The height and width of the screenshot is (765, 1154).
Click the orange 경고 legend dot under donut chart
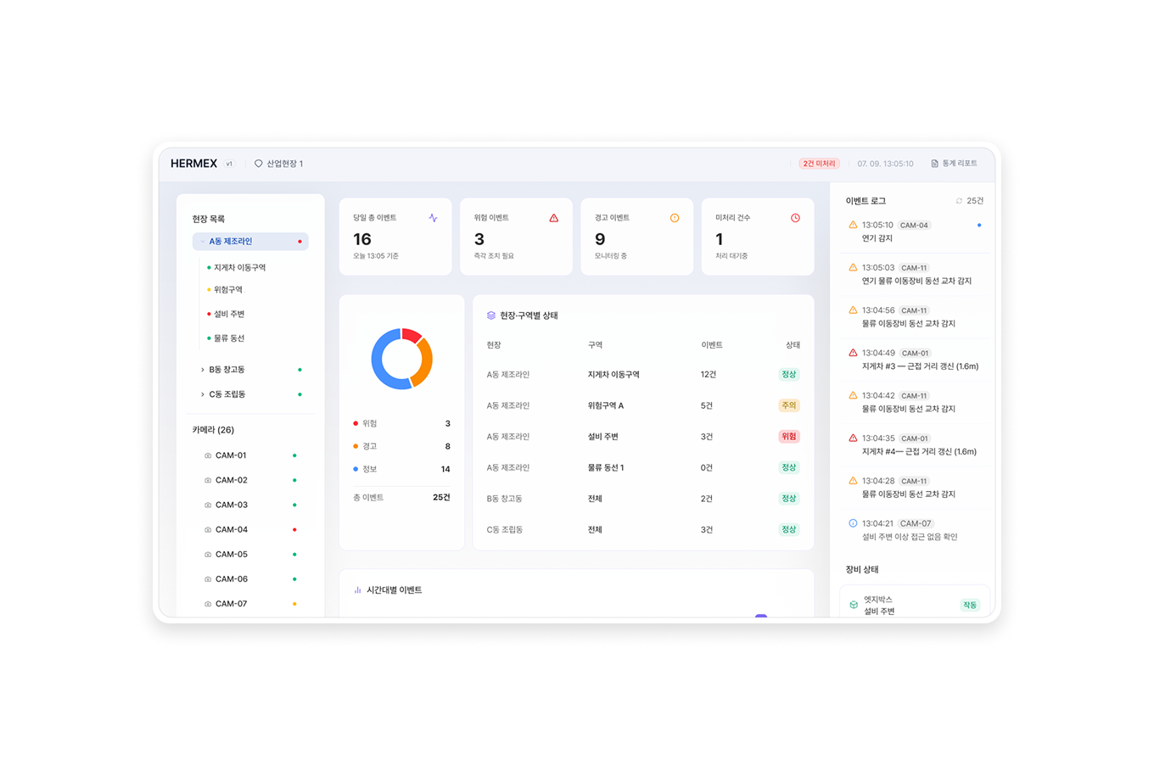356,446
